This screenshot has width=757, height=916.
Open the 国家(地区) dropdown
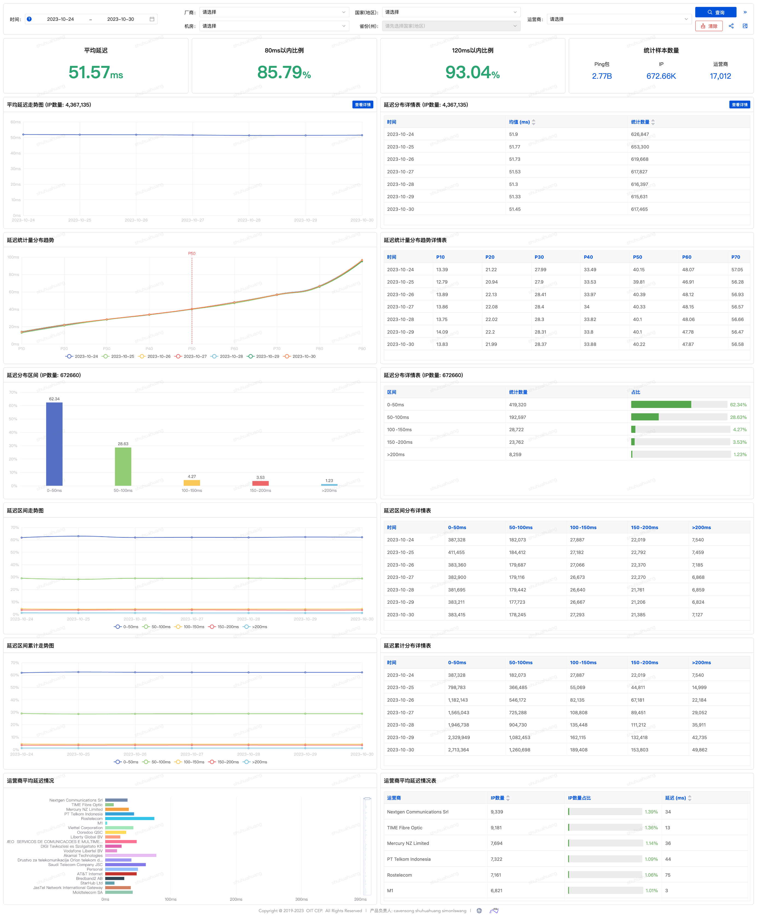coord(451,12)
